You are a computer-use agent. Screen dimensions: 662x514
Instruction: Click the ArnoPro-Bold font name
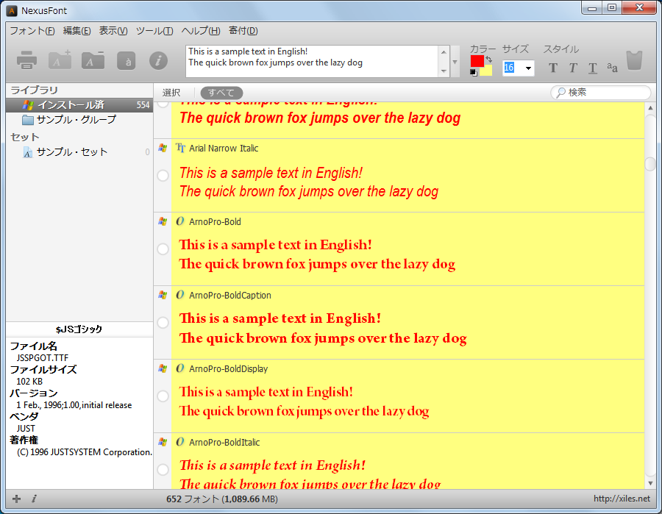215,221
